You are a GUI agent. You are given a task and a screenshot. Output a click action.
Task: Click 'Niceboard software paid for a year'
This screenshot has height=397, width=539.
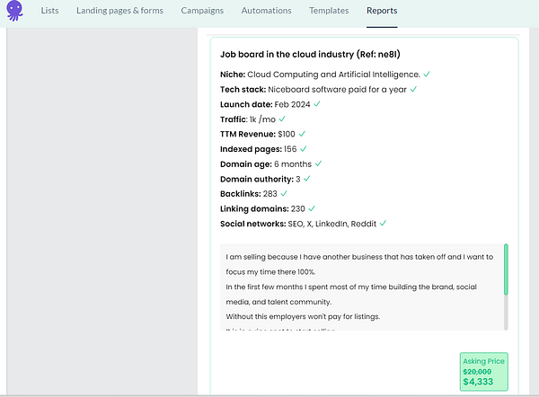pos(337,90)
